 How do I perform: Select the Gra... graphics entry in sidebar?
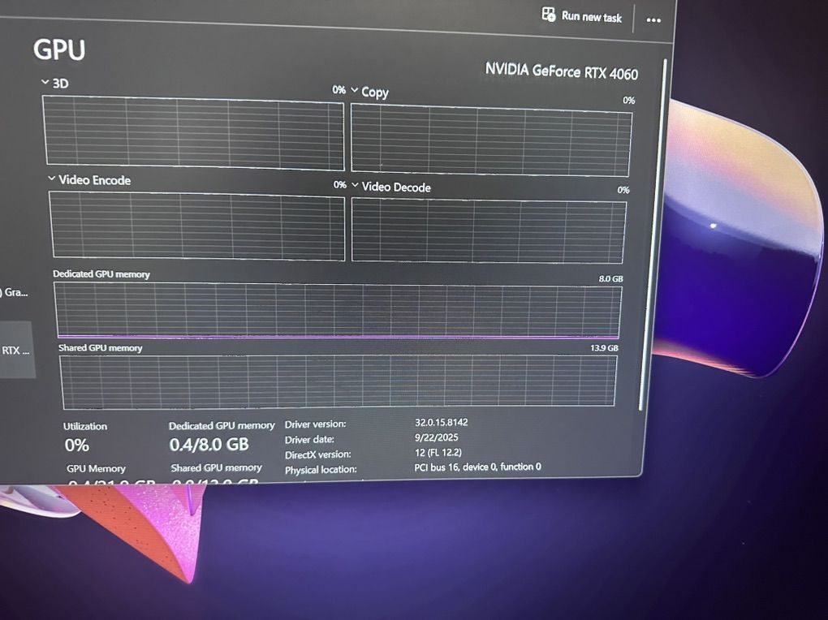(15, 292)
